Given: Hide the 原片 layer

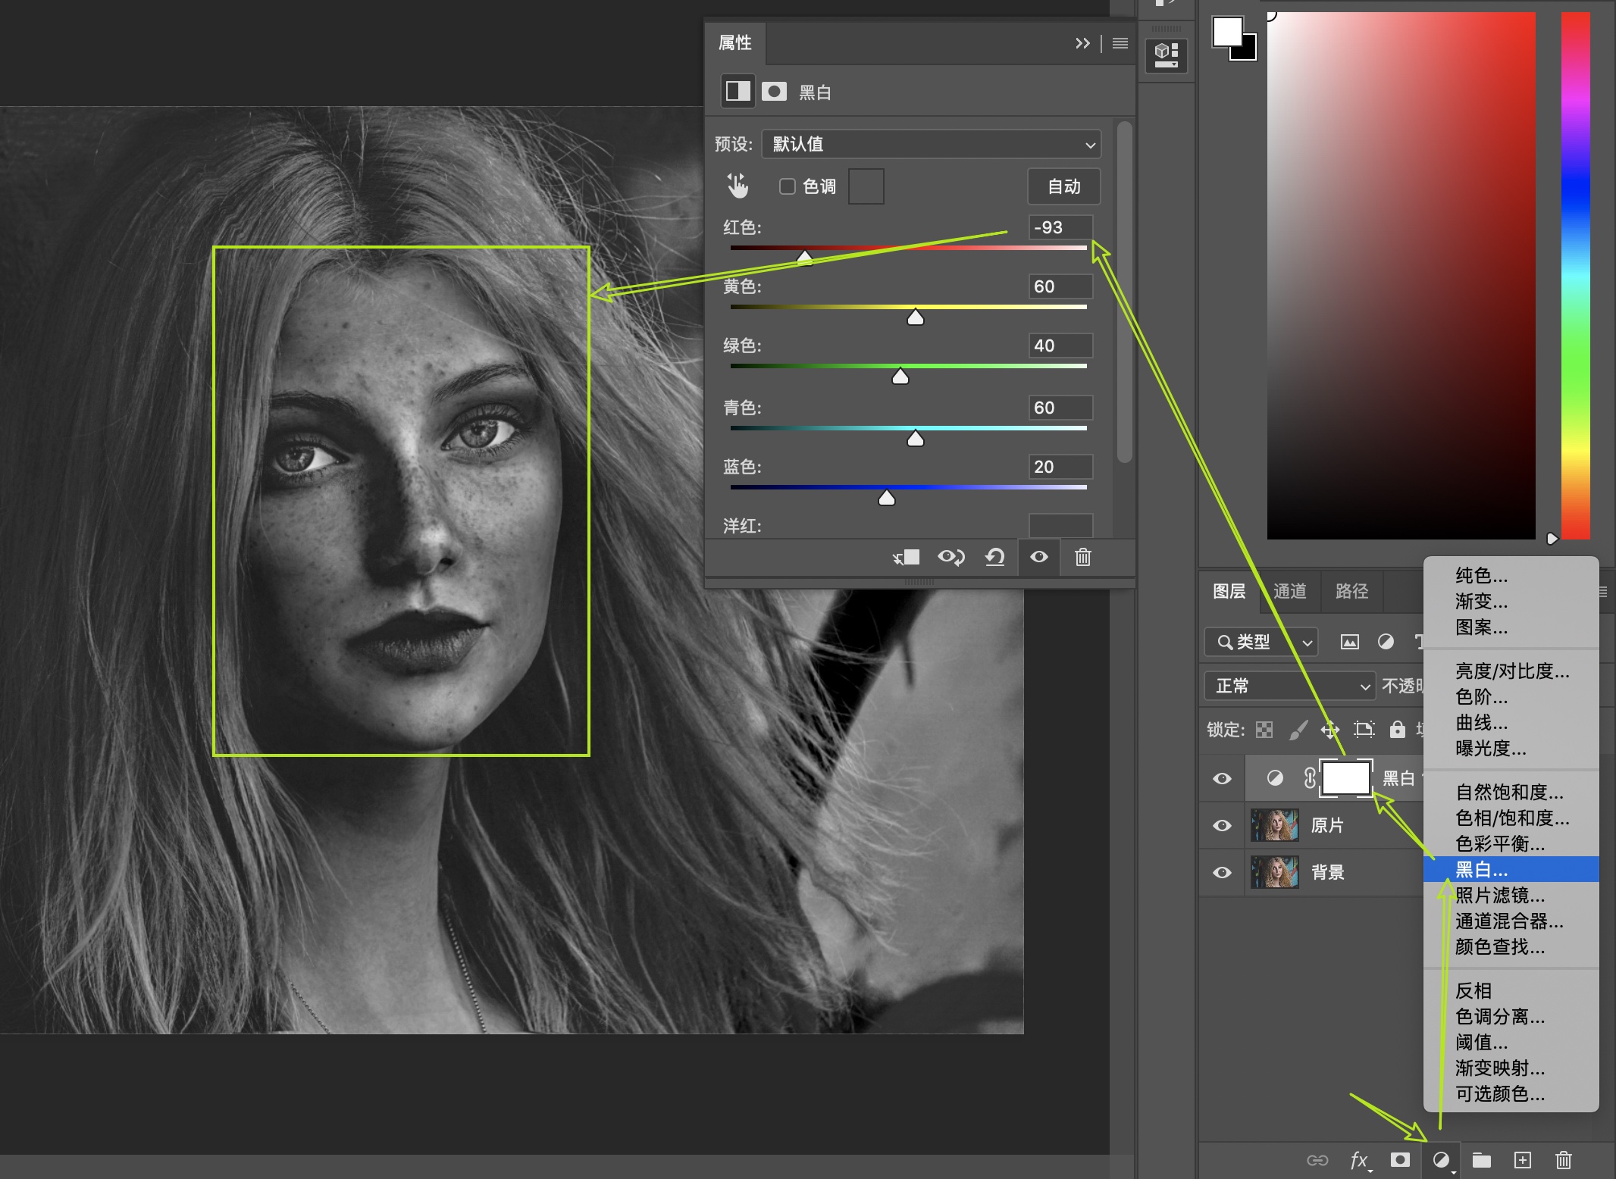Looking at the screenshot, I should [x=1222, y=825].
